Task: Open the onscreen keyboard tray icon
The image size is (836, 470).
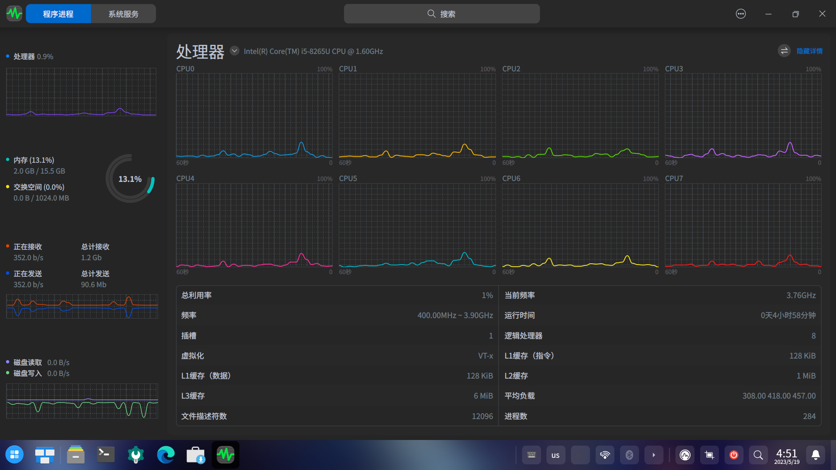Action: [x=531, y=455]
